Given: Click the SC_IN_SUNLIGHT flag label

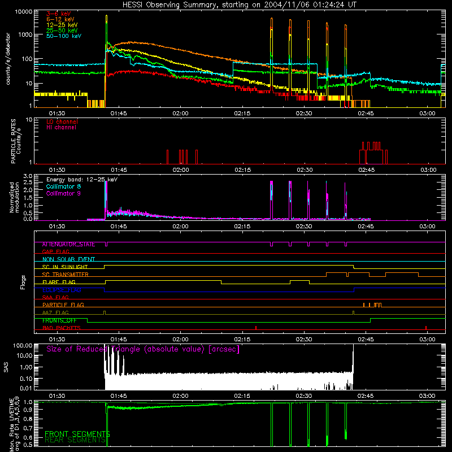Looking at the screenshot, I should 65,267.
